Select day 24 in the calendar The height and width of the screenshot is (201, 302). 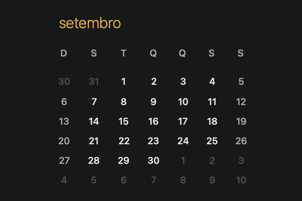(x=183, y=141)
